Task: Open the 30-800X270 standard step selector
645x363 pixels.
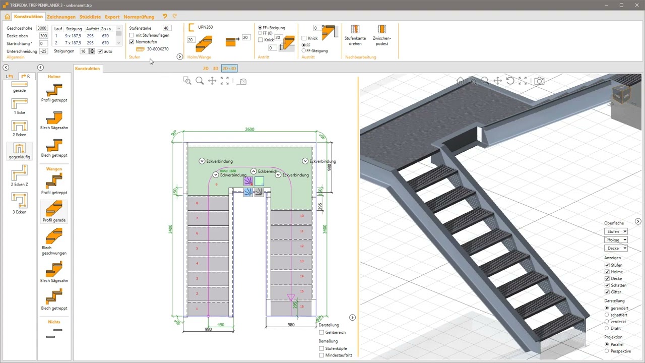Action: pos(153,49)
